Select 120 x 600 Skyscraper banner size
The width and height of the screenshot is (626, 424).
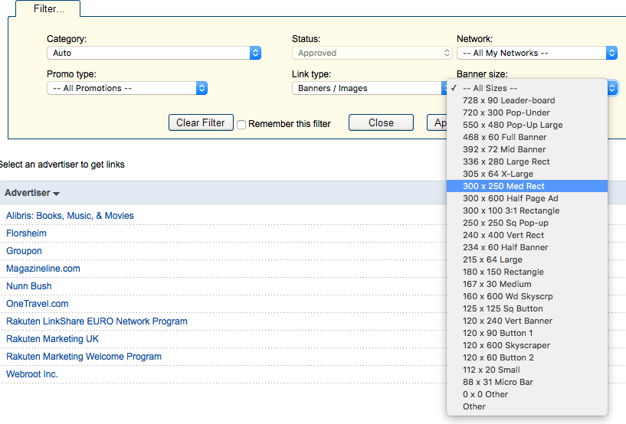[506, 345]
